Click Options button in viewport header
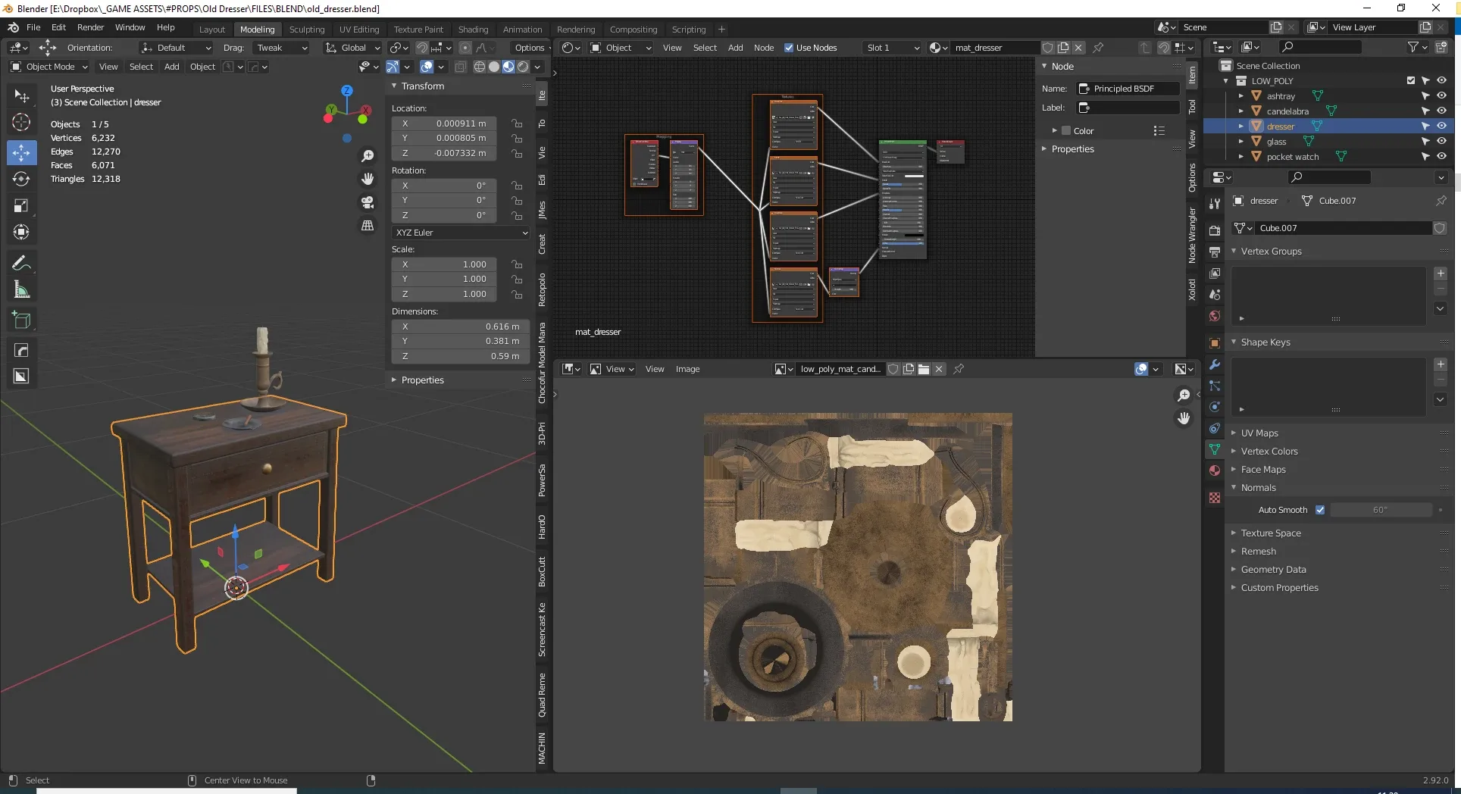Screen dimensions: 1461x794 (530, 48)
